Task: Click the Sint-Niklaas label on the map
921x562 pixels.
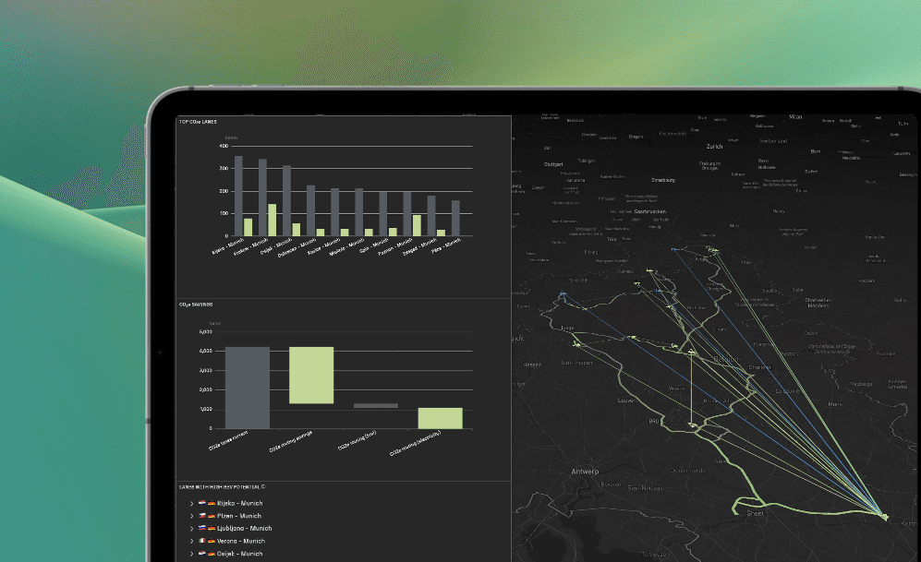Action: tap(645, 488)
